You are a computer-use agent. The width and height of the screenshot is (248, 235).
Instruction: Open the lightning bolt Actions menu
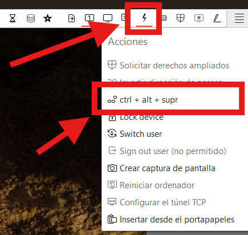[x=144, y=18]
